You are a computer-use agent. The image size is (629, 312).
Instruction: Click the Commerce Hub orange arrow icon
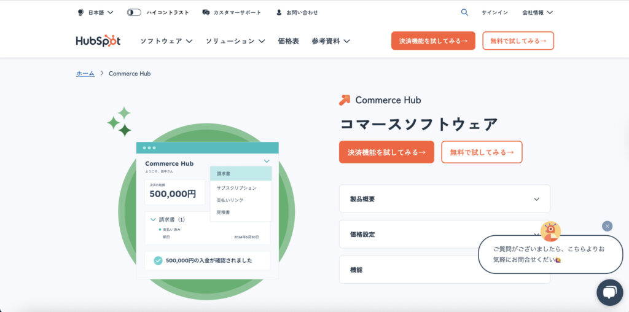[345, 100]
